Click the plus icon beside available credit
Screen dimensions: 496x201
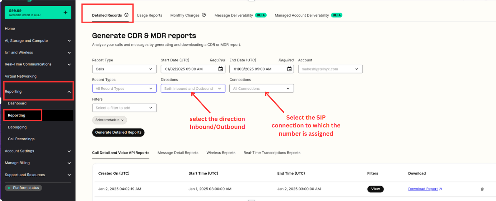pyautogui.click(x=65, y=13)
